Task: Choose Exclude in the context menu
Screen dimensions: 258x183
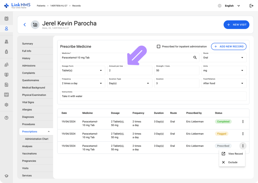Action: point(232,162)
